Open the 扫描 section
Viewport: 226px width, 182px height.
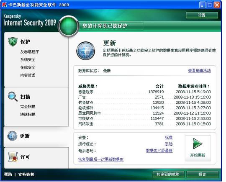click(25, 97)
